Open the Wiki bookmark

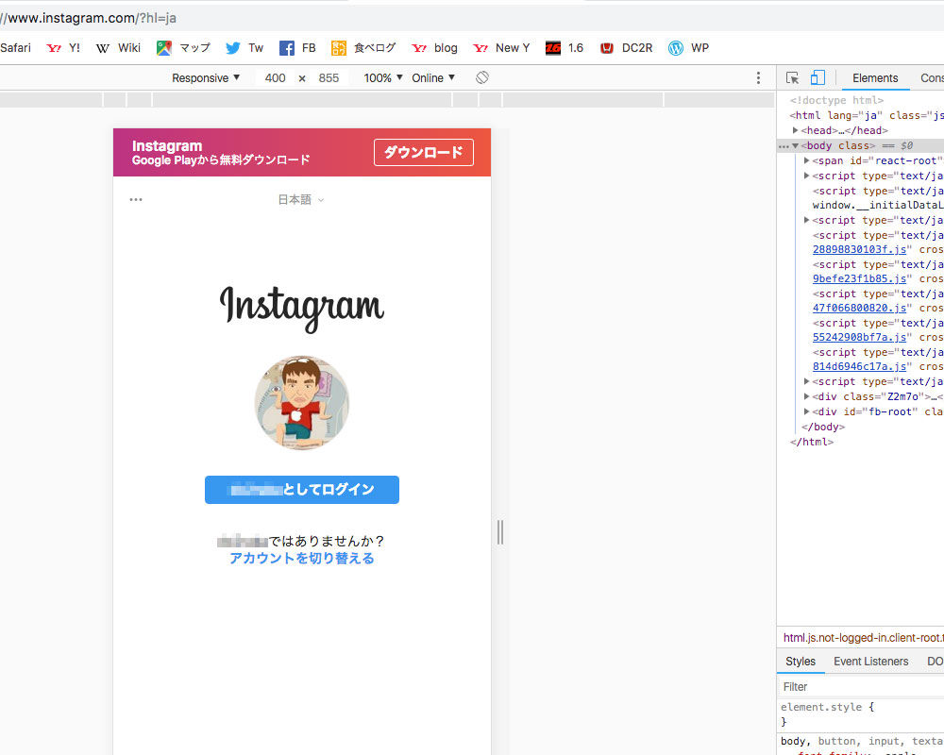(x=118, y=48)
